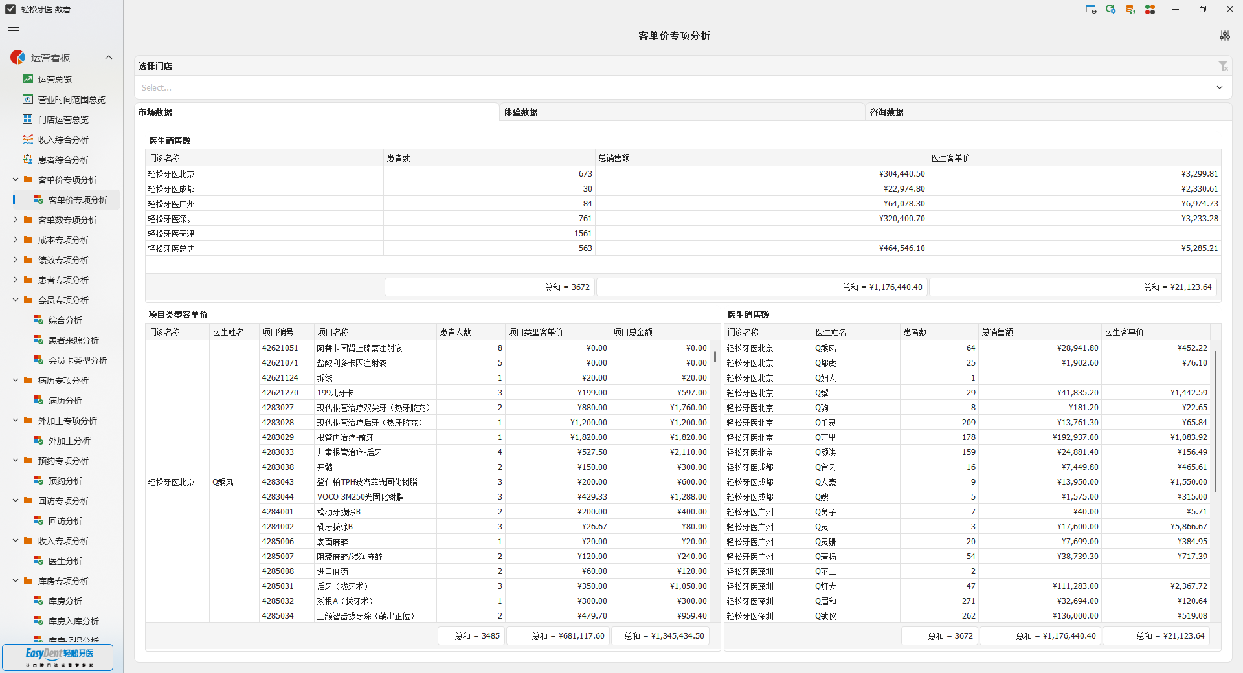Click the ¥464,546.10 sales value

902,248
